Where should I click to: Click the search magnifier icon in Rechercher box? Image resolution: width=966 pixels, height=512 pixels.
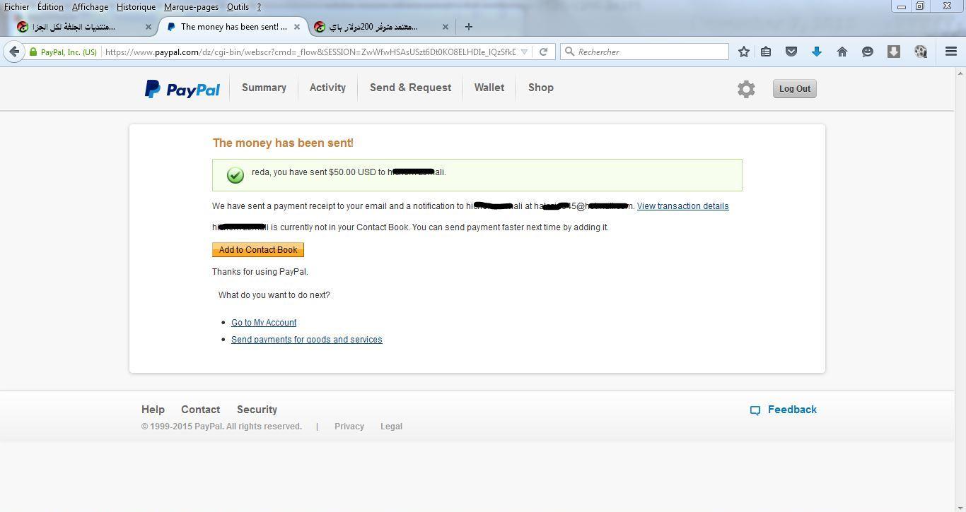pyautogui.click(x=569, y=52)
